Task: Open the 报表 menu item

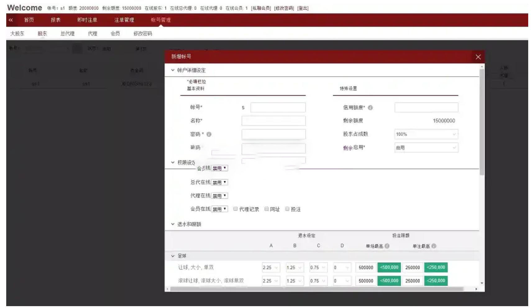Action: pyautogui.click(x=56, y=20)
